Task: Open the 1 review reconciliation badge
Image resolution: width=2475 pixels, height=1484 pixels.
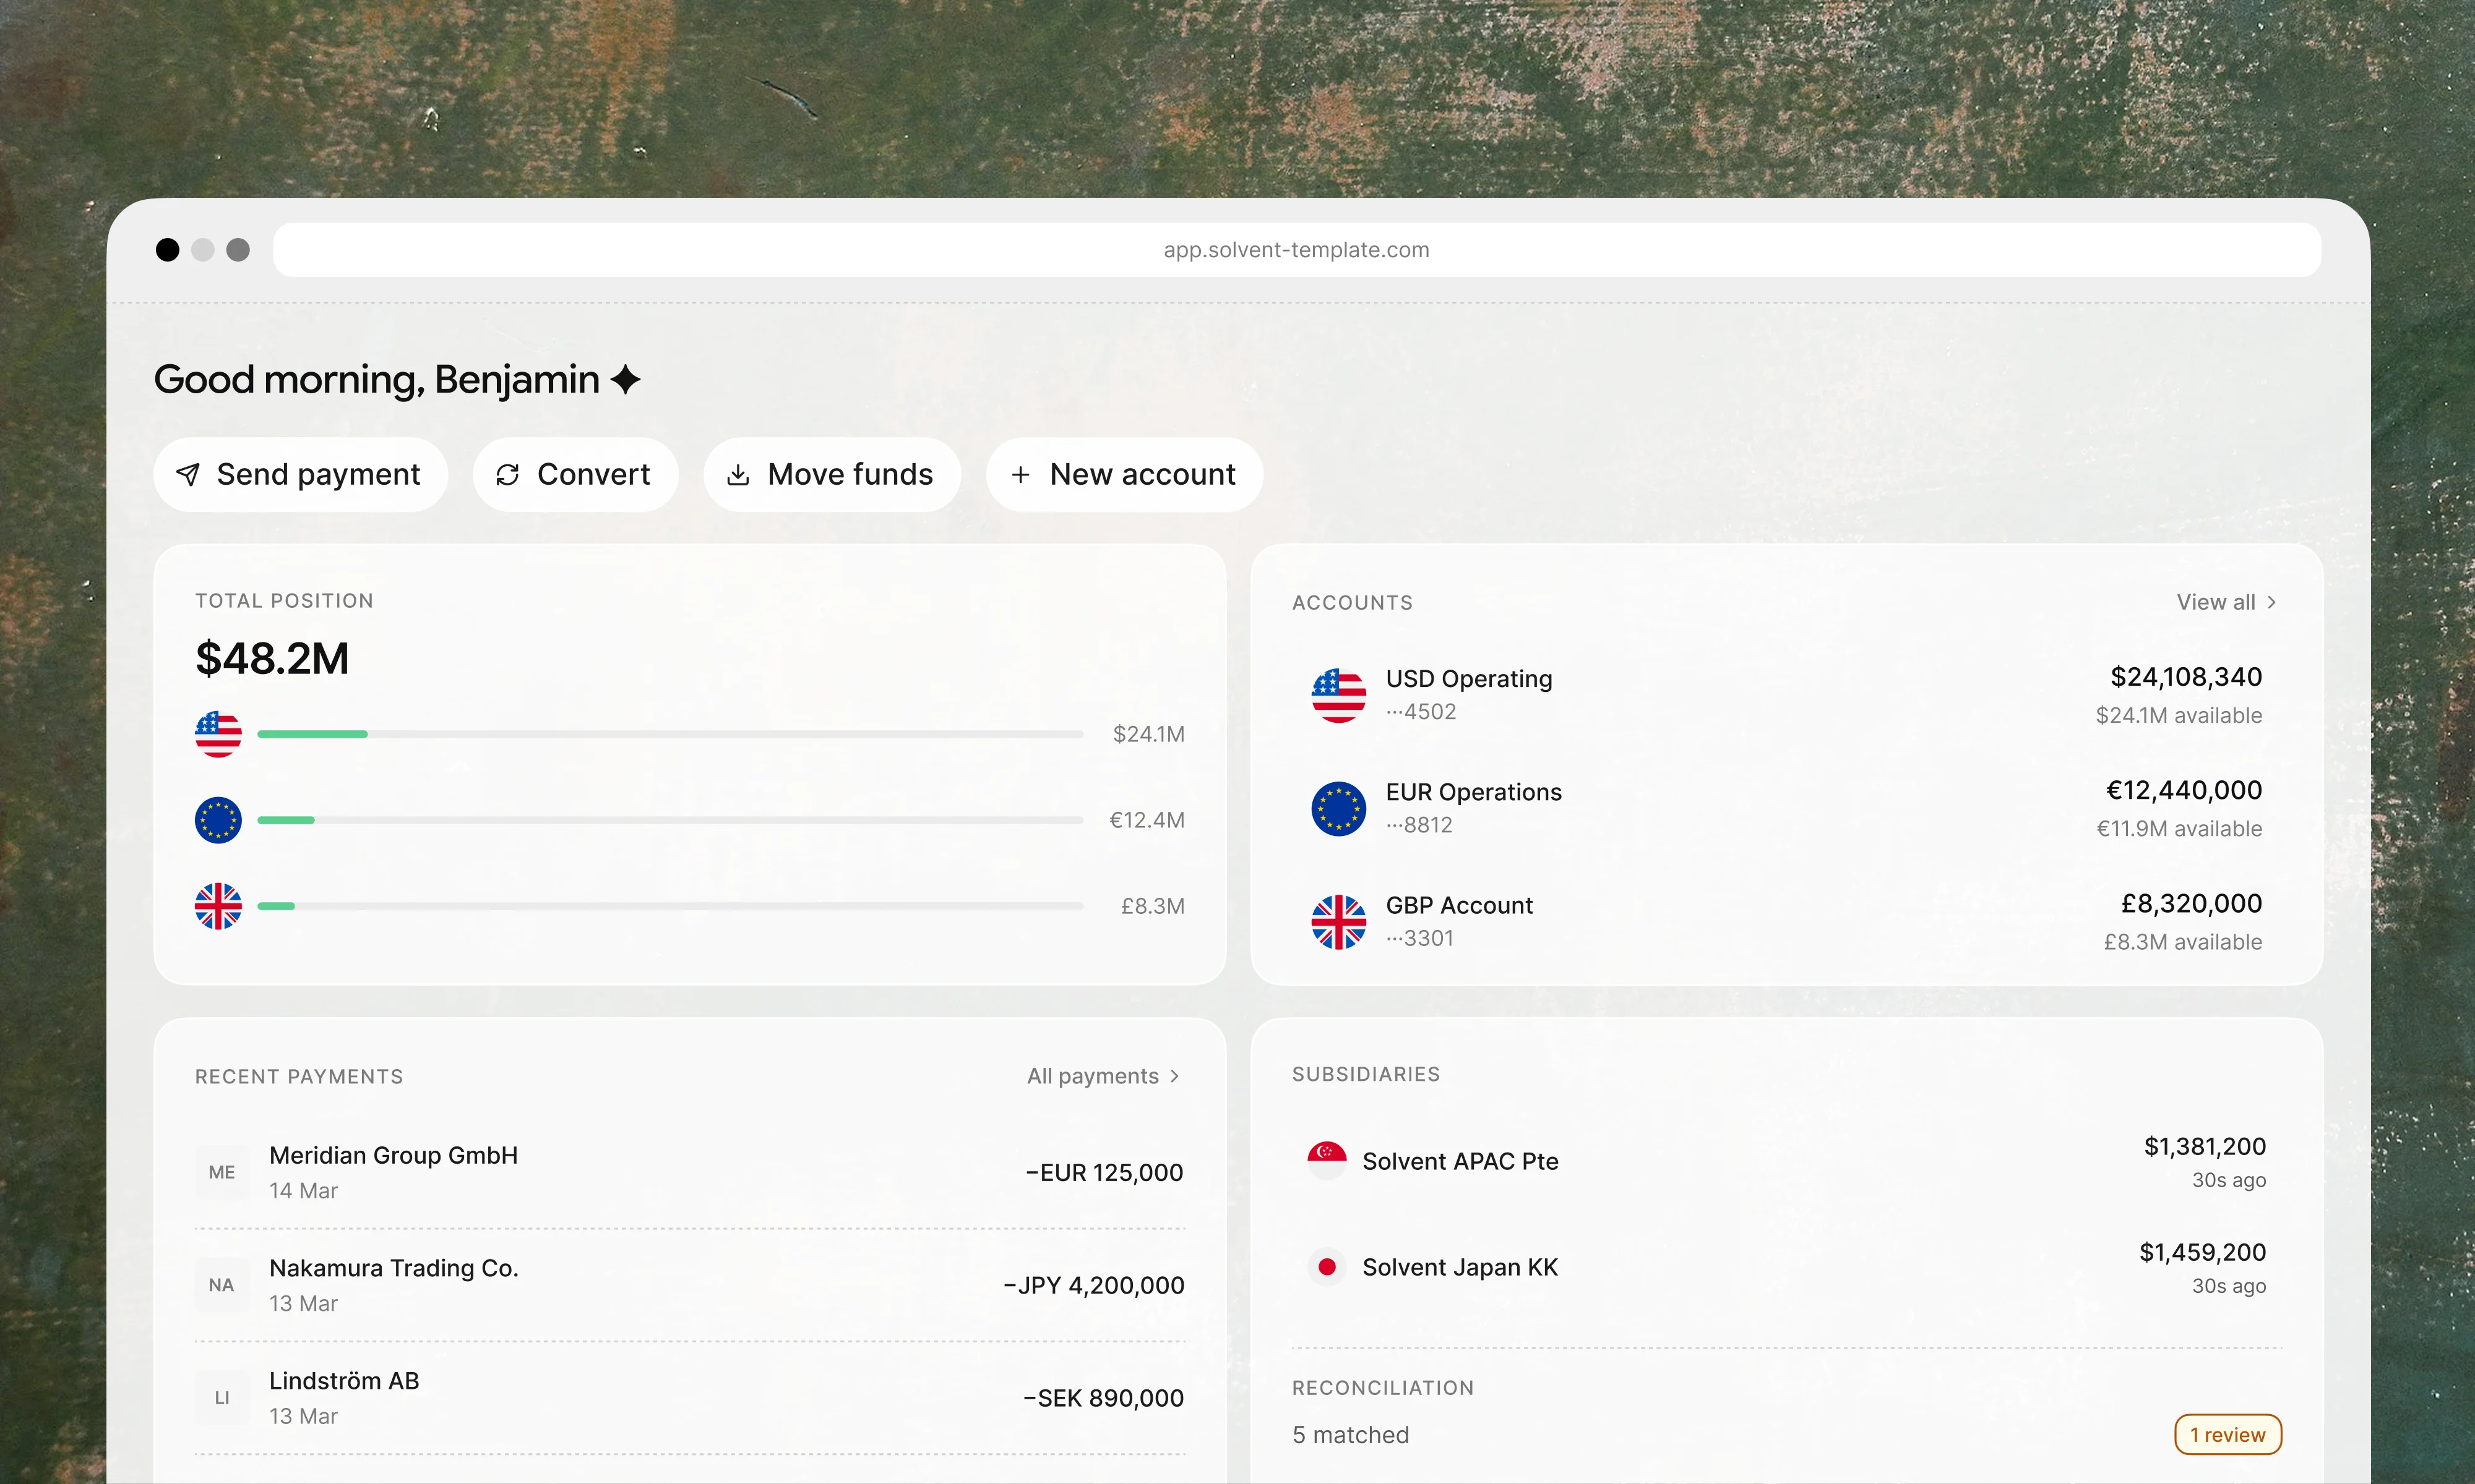Action: click(2228, 1435)
